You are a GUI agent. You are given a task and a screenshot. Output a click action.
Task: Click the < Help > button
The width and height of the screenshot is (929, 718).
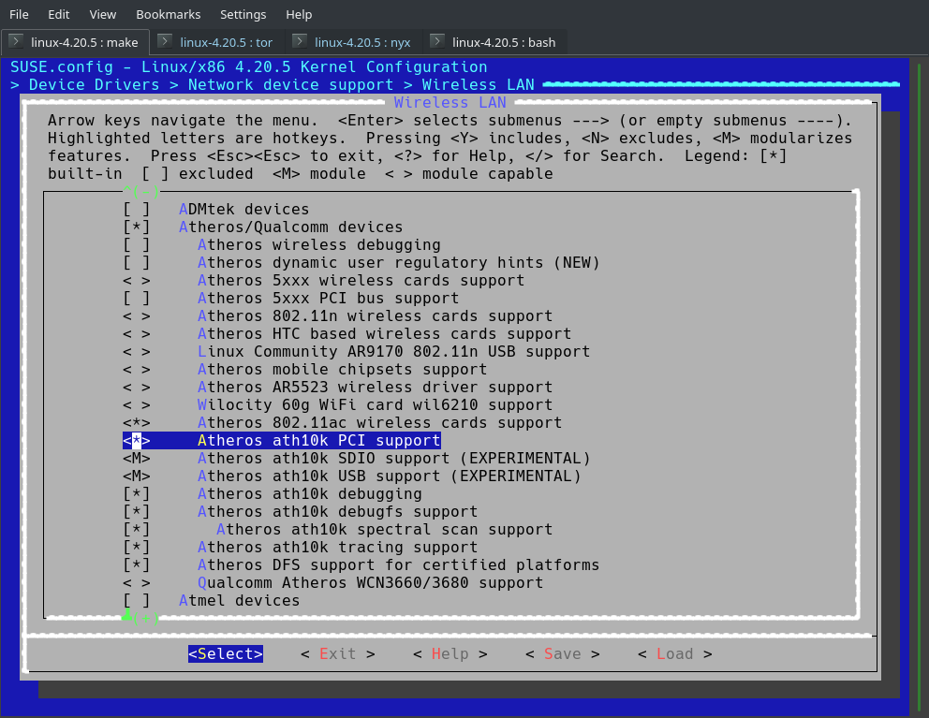tap(450, 654)
